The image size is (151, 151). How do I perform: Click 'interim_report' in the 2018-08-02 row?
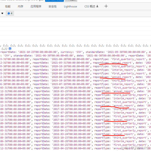click(124, 98)
